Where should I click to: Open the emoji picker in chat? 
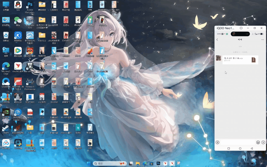[x=258, y=142]
